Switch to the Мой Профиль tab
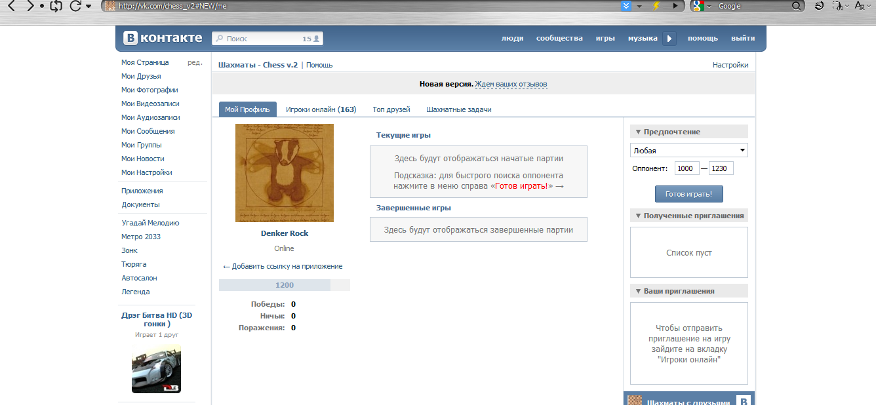 pyautogui.click(x=247, y=109)
